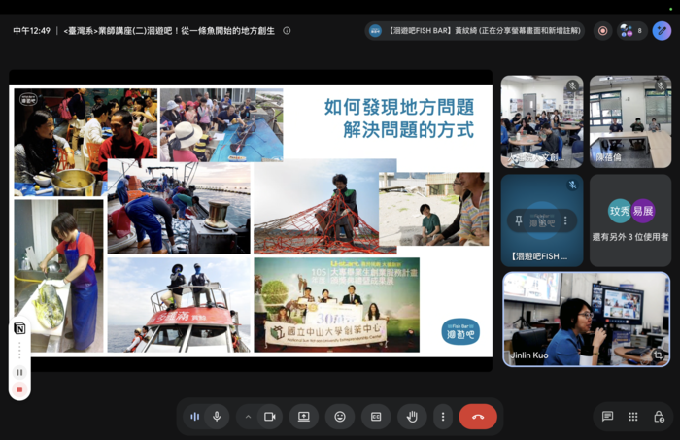Image resolution: width=680 pixels, height=440 pixels.
Task: Click the Notion icon on recorder widget
Action: [x=19, y=328]
